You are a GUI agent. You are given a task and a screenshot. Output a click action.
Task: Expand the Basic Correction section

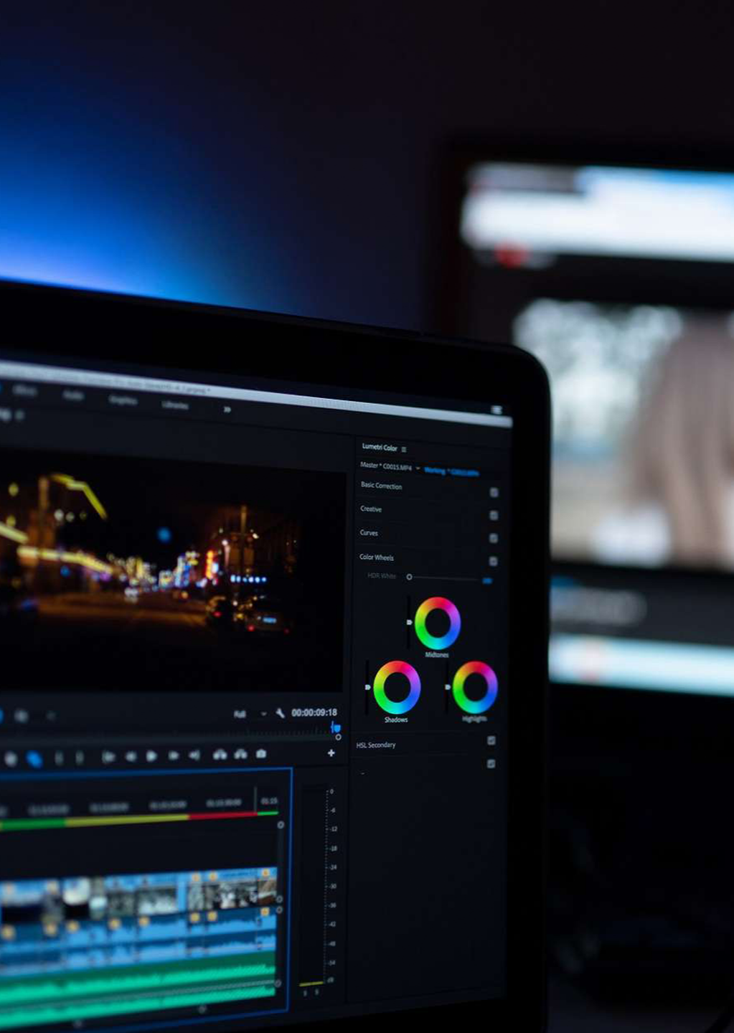(381, 486)
